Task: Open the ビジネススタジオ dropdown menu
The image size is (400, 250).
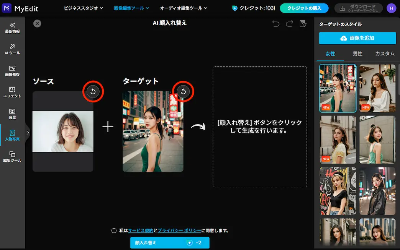Action: pos(83,8)
